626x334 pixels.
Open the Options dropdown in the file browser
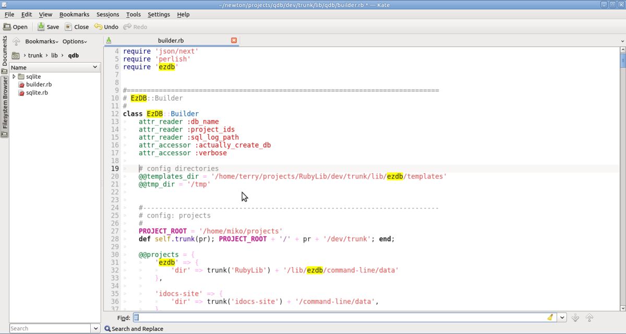pyautogui.click(x=75, y=41)
